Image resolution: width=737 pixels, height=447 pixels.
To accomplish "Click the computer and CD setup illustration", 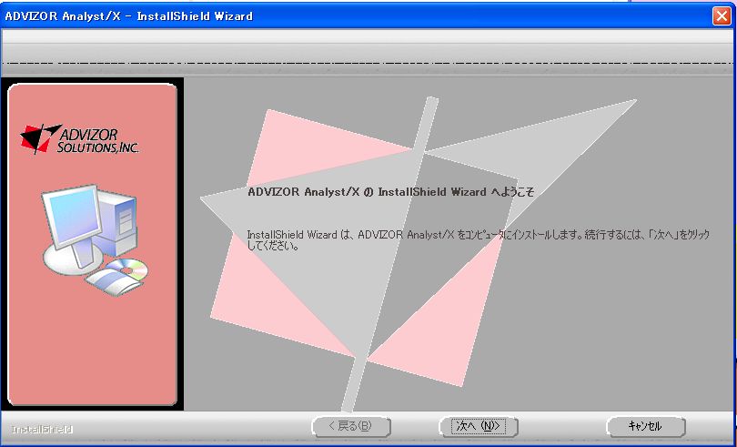I will 95,240.
